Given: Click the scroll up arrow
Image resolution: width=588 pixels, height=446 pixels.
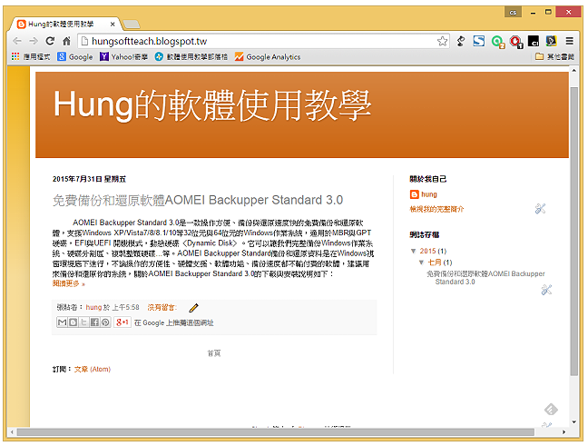Looking at the screenshot, I should coord(573,70).
